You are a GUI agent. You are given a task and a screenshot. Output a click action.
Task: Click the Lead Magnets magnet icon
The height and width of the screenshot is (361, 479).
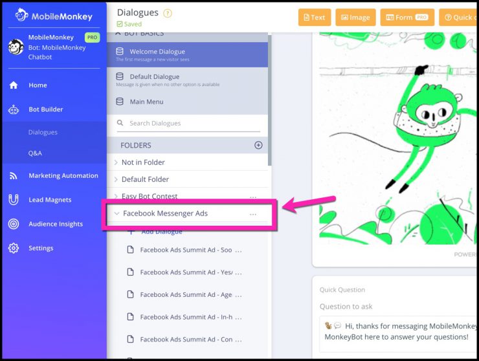tap(14, 200)
